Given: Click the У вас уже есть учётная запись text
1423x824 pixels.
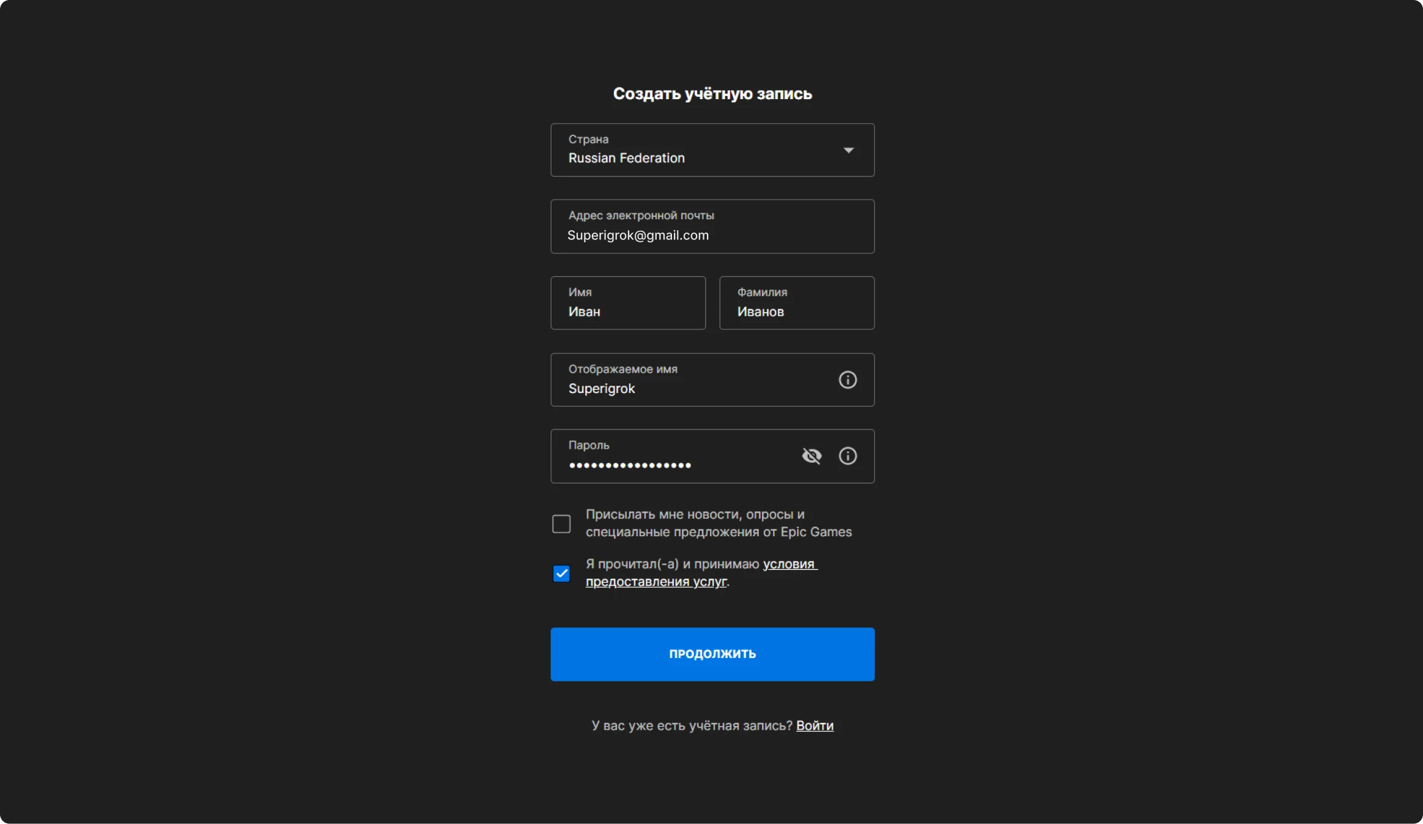Looking at the screenshot, I should [x=692, y=725].
